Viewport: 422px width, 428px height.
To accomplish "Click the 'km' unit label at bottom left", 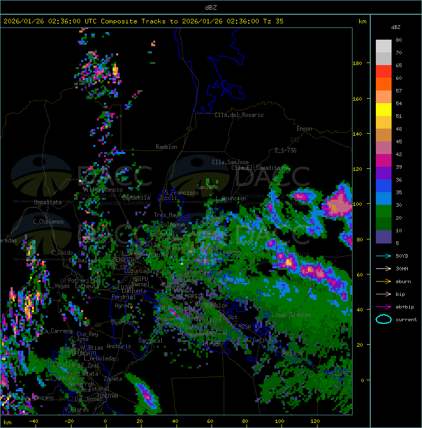I will tap(8, 422).
